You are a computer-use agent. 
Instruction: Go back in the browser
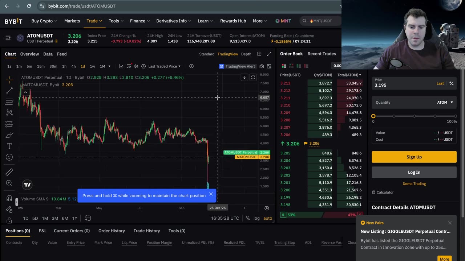point(7,6)
